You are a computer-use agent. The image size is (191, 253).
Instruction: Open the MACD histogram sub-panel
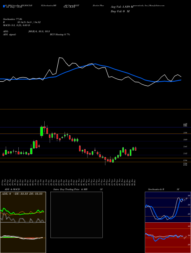[x=23, y=238]
